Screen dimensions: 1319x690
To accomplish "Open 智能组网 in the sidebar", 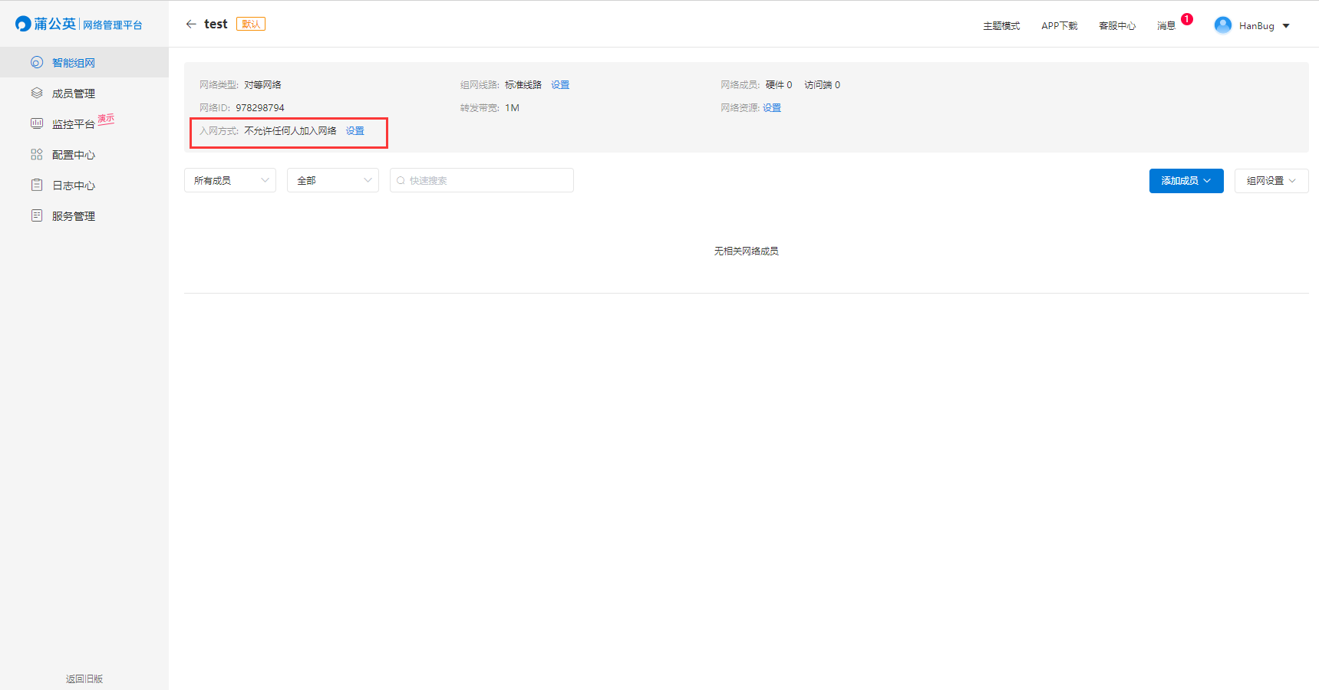I will [84, 63].
